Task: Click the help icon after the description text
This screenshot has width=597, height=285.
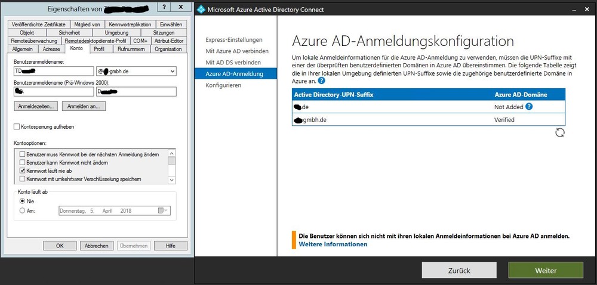Action: [322, 80]
